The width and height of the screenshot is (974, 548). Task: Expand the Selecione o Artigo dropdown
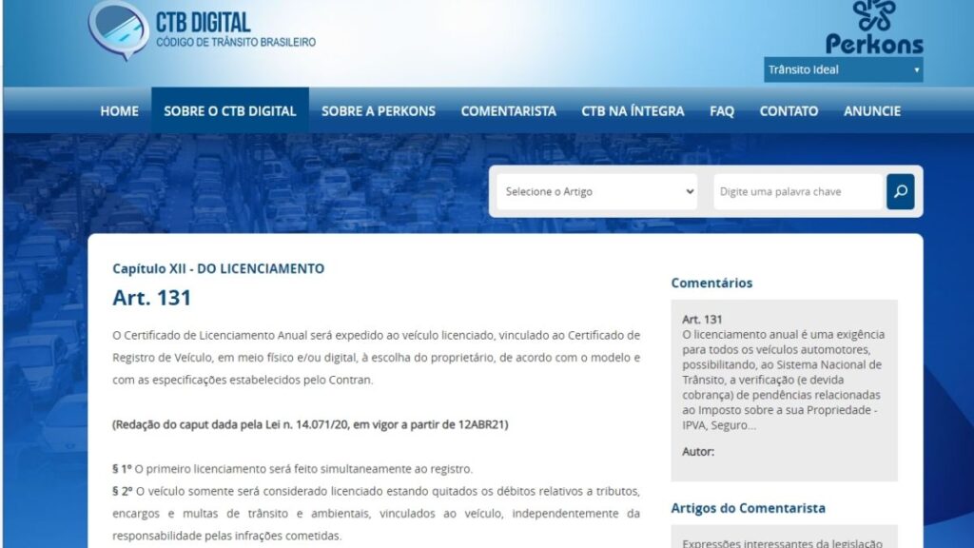[x=598, y=191]
